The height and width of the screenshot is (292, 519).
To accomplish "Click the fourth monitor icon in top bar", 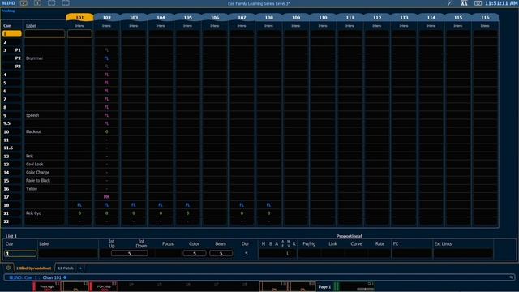I will point(66,3).
